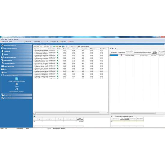
Task: Open the Отчеты reports icon in sidebar
Action: point(16,84)
